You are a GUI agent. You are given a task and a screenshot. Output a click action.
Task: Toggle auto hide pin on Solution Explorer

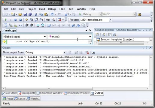pyautogui.click(x=147, y=30)
